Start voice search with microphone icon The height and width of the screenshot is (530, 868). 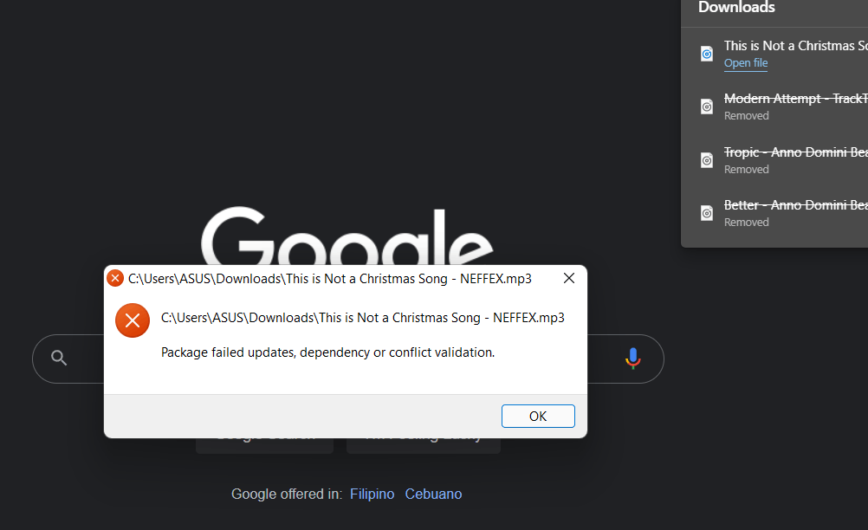coord(632,359)
